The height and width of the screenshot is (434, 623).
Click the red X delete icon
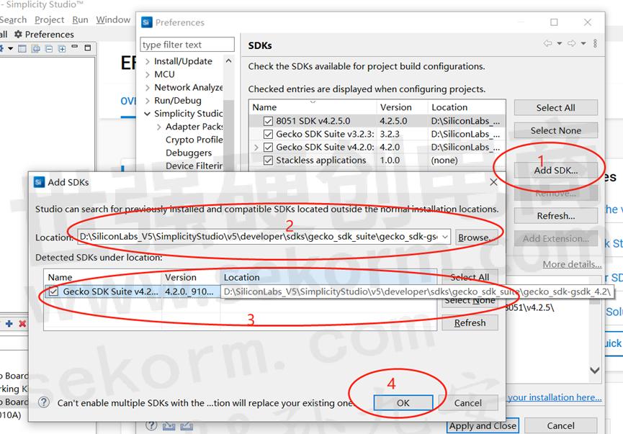pos(22,324)
